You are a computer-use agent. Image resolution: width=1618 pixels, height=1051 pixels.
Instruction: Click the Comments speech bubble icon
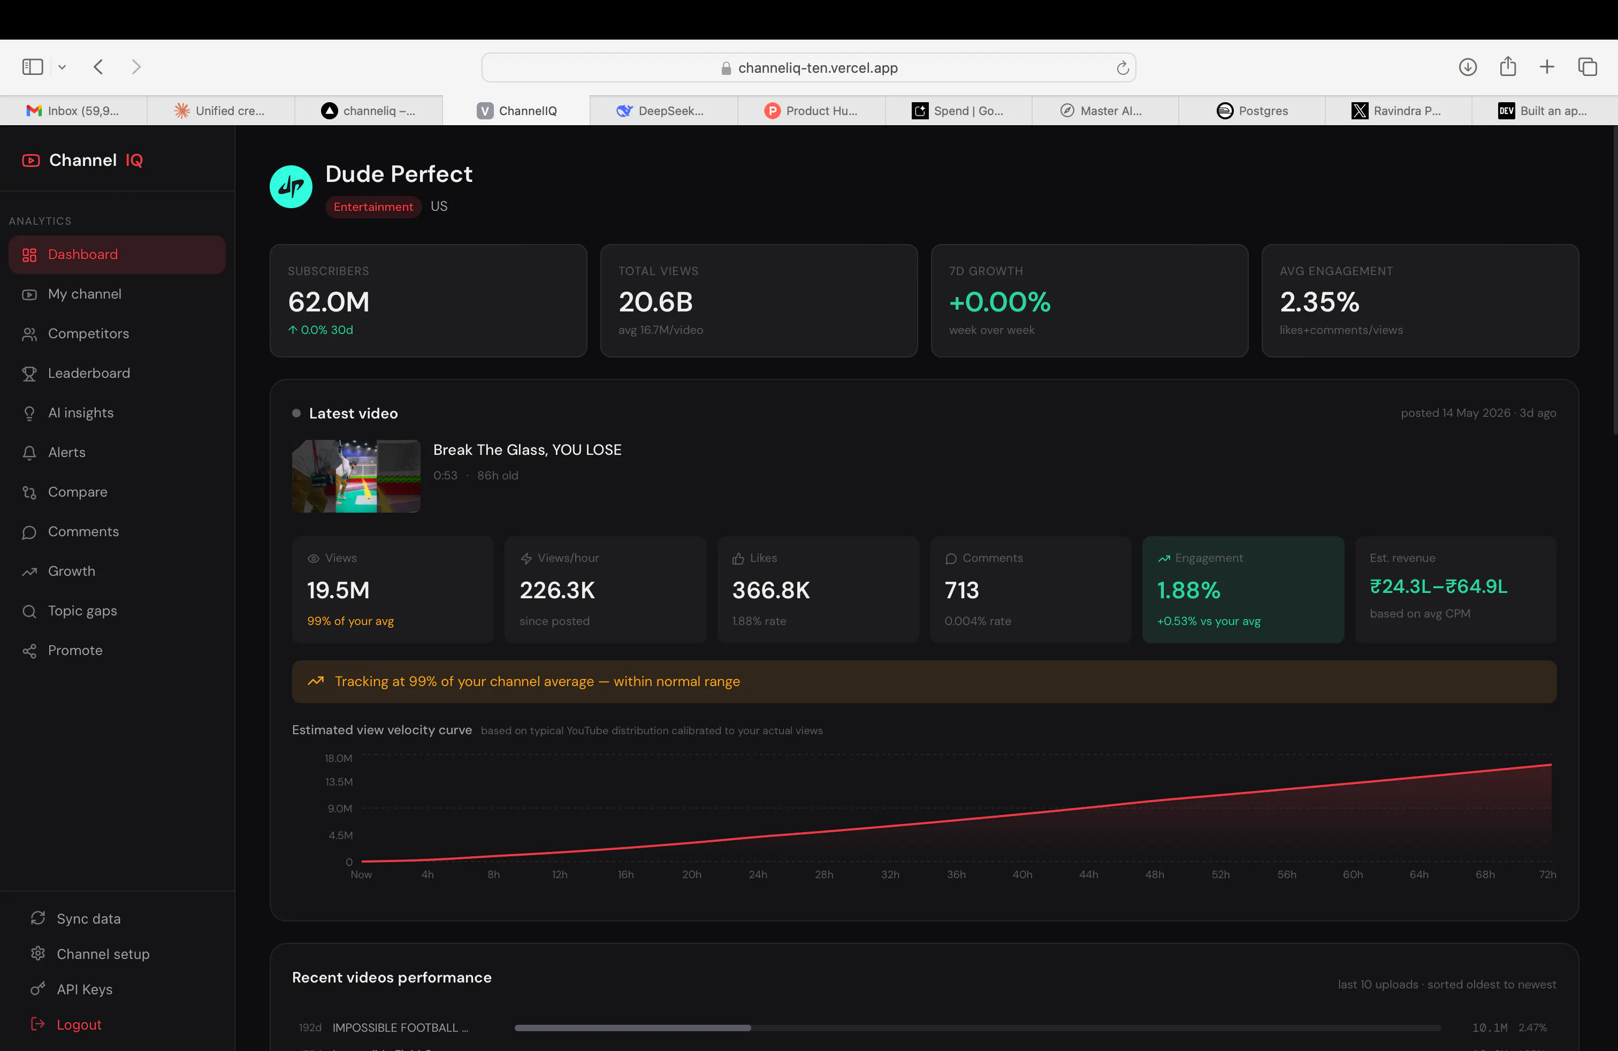[x=29, y=532]
